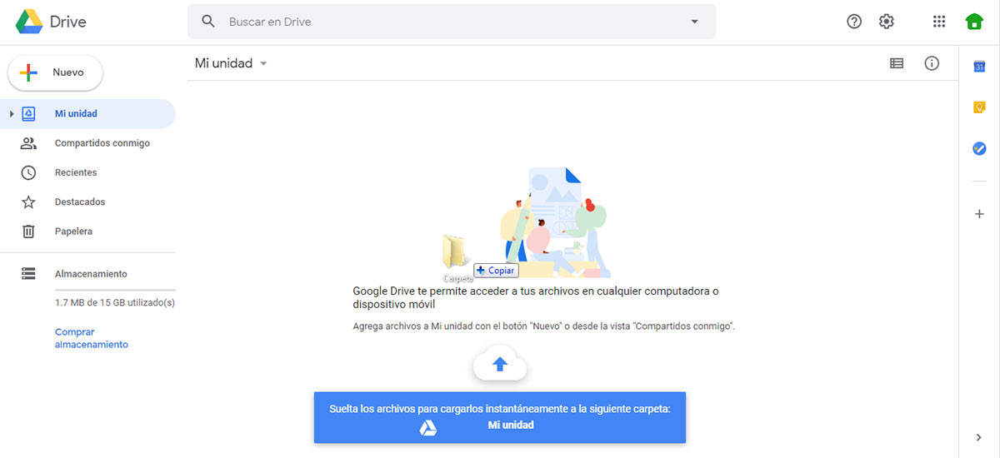The width and height of the screenshot is (1000, 458).
Task: Click the Agrega archivos a Mi unidad text
Action: click(x=544, y=326)
